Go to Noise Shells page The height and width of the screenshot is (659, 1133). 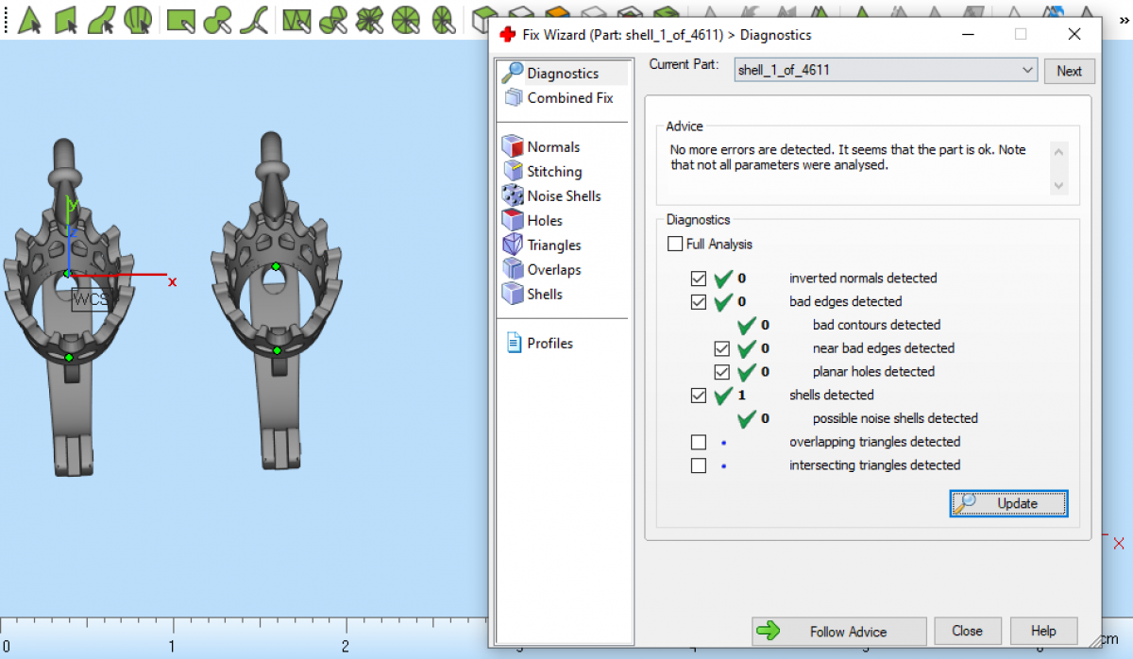[x=563, y=196]
